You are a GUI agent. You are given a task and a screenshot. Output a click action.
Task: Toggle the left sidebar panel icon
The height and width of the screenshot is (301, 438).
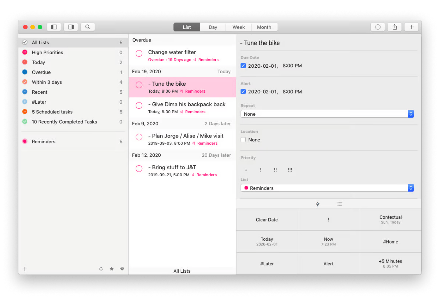point(54,27)
